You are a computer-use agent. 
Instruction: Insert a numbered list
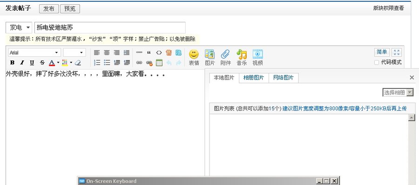coord(97,63)
